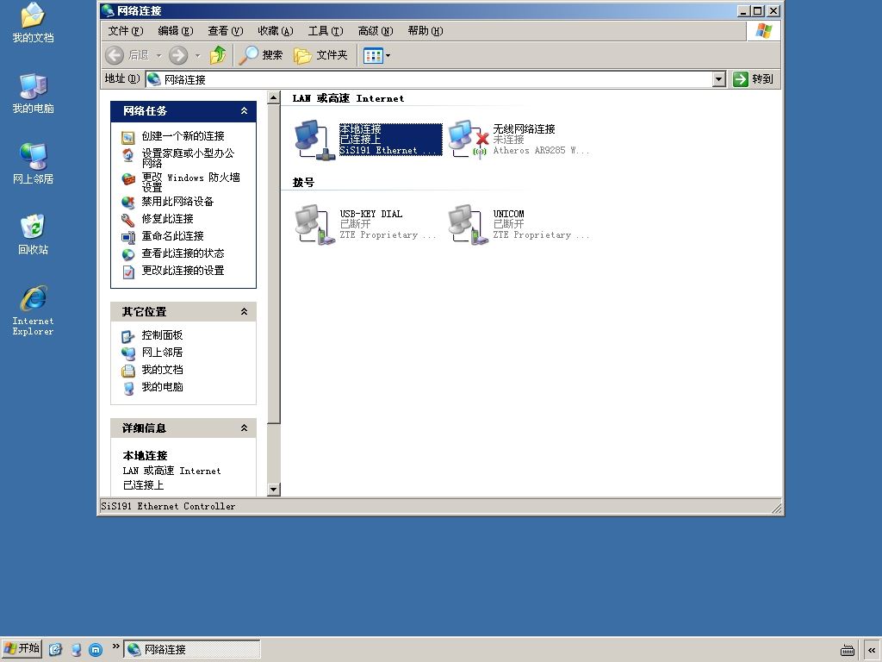Image resolution: width=882 pixels, height=662 pixels.
Task: Expand hidden system tray icons chevron
Action: point(872,650)
